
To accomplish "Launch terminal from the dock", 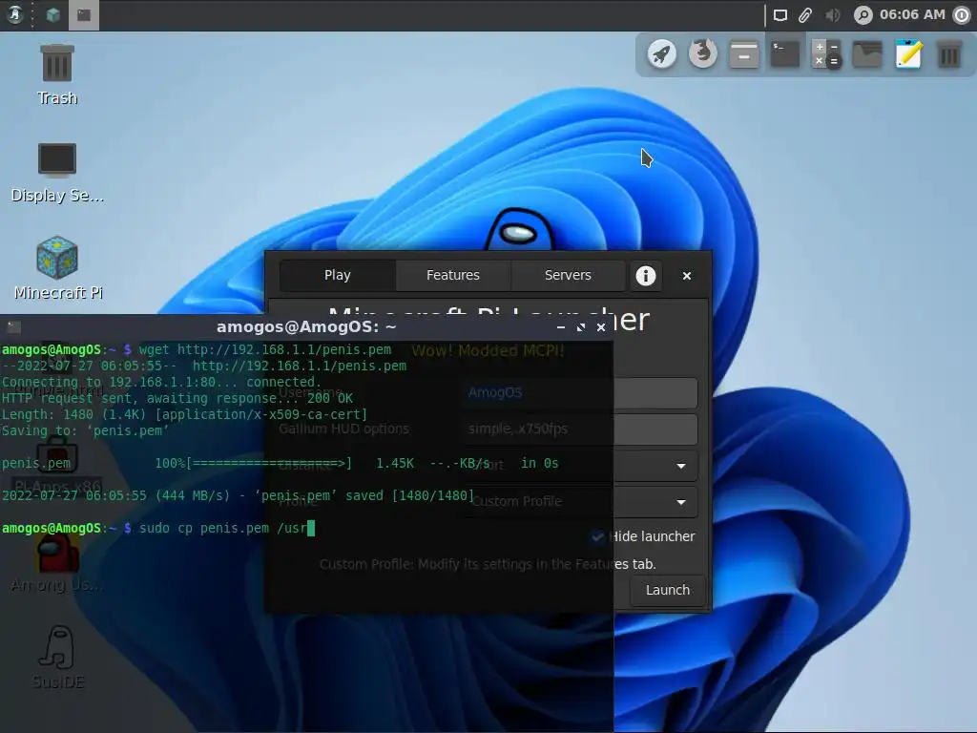I will click(x=785, y=54).
